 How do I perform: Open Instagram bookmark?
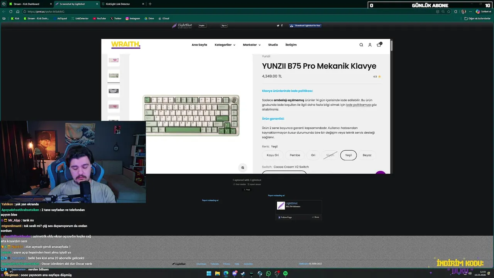133,19
